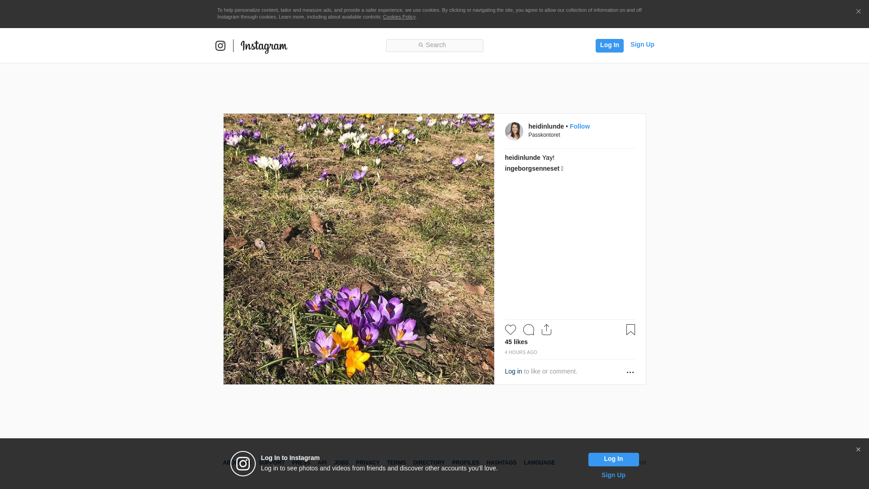Image resolution: width=869 pixels, height=489 pixels.
Task: Close the bottom login banner
Action: (858, 450)
